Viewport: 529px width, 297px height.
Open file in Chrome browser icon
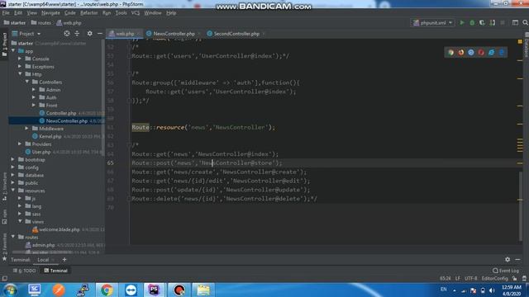tap(450, 52)
